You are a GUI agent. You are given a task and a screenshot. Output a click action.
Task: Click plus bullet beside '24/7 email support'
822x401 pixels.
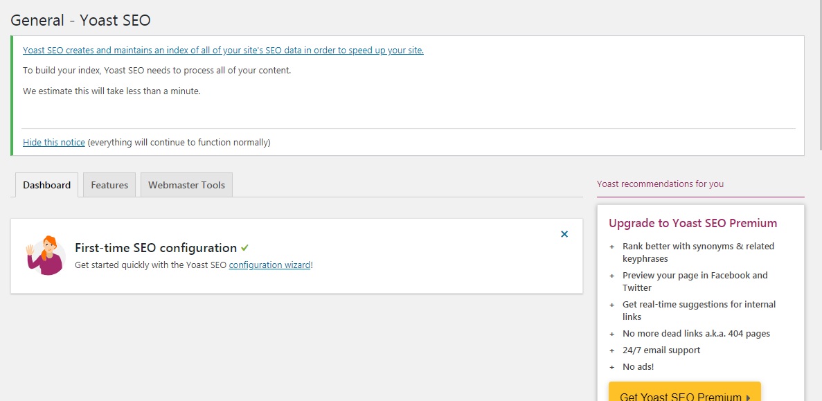coord(611,350)
